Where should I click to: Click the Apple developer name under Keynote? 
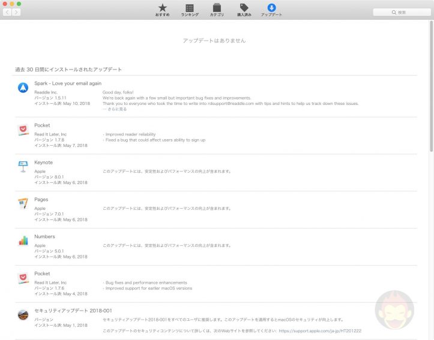point(40,171)
